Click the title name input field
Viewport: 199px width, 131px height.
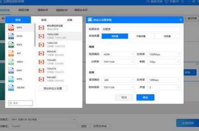(141, 29)
